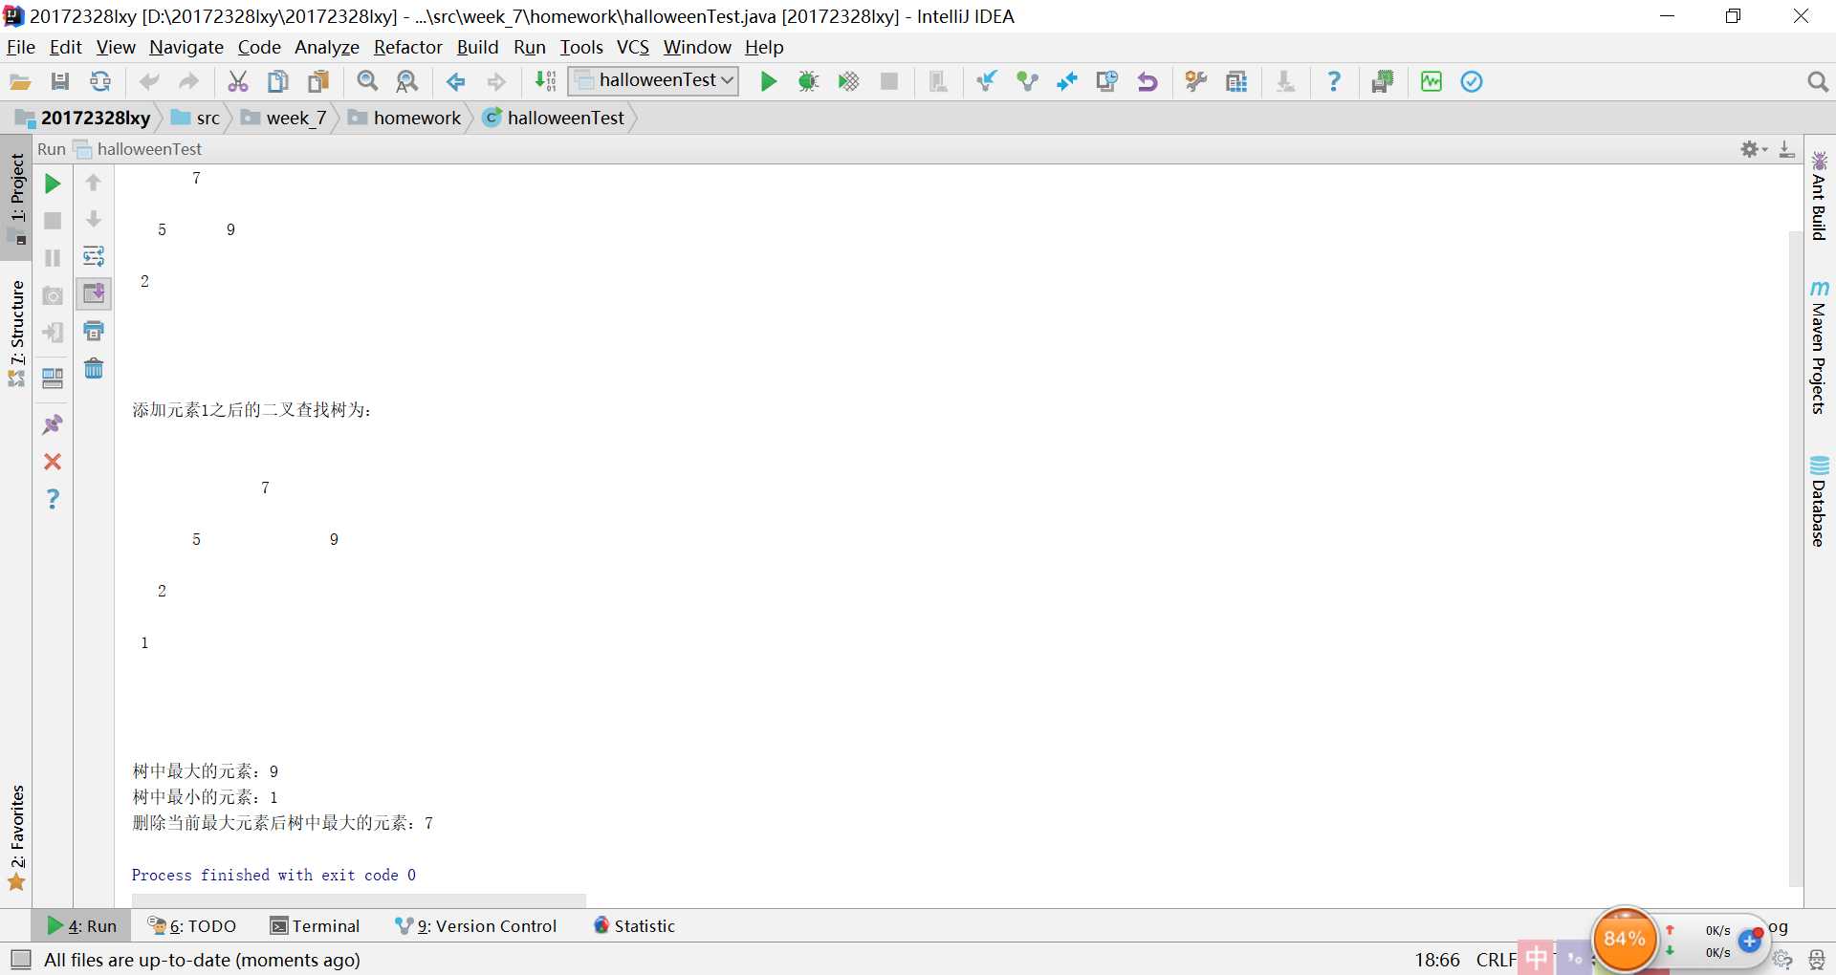Update project with the VCS blue arrow icon

pos(987,81)
